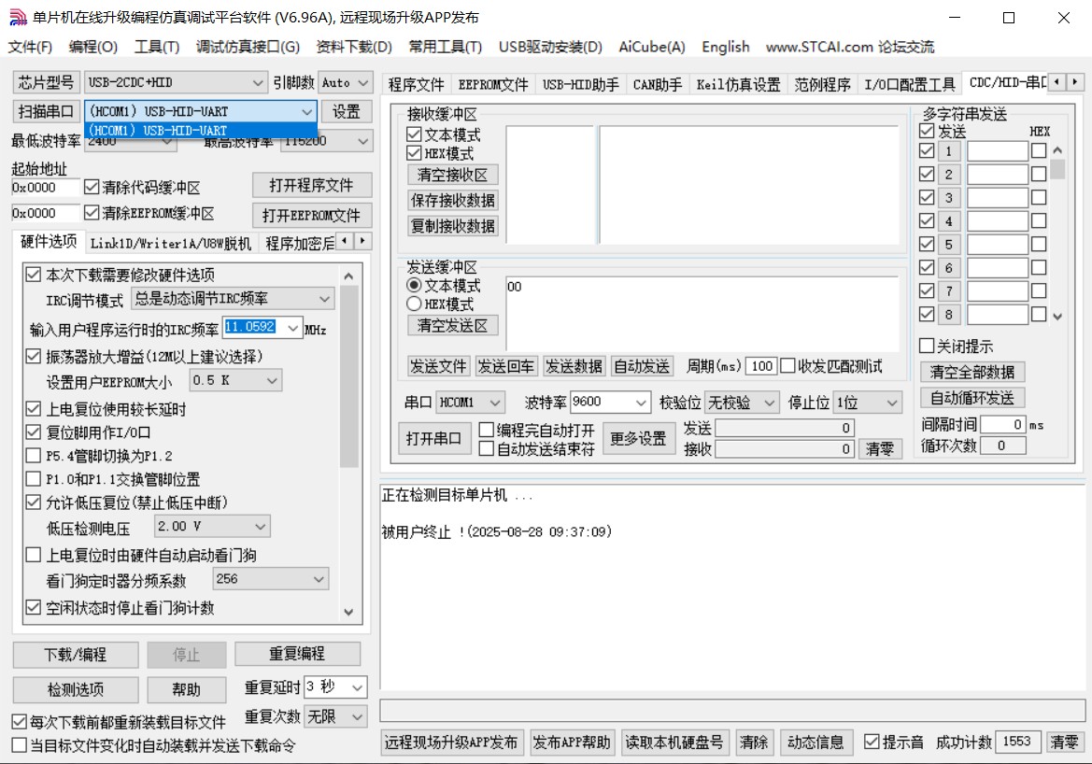
Task: Check HEX box for string row 1
Action: point(1039,150)
